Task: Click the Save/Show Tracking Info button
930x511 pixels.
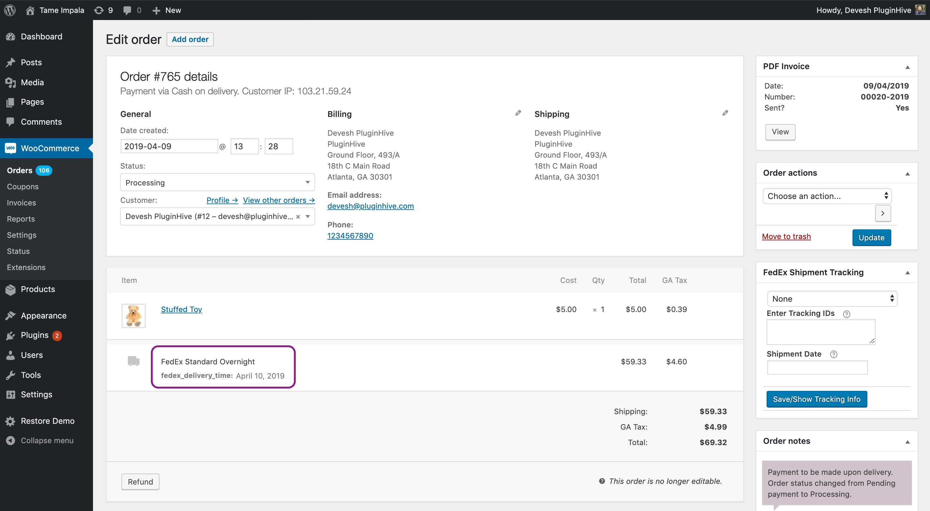Action: coord(817,399)
